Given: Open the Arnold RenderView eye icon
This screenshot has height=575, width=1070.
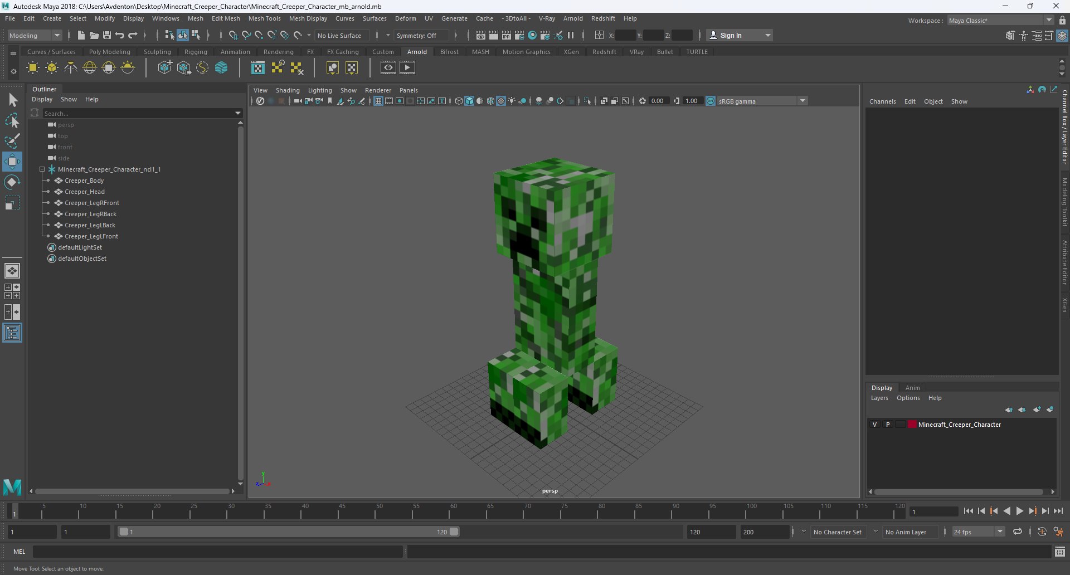Looking at the screenshot, I should click(x=388, y=68).
